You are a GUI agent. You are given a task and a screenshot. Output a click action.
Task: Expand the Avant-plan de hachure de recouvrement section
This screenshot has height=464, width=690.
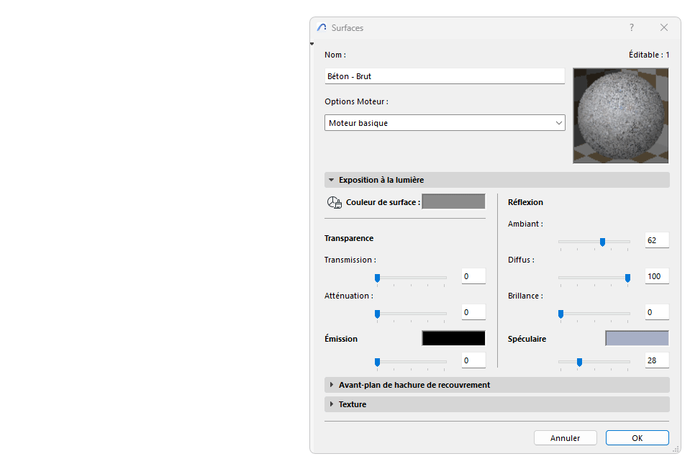click(332, 385)
